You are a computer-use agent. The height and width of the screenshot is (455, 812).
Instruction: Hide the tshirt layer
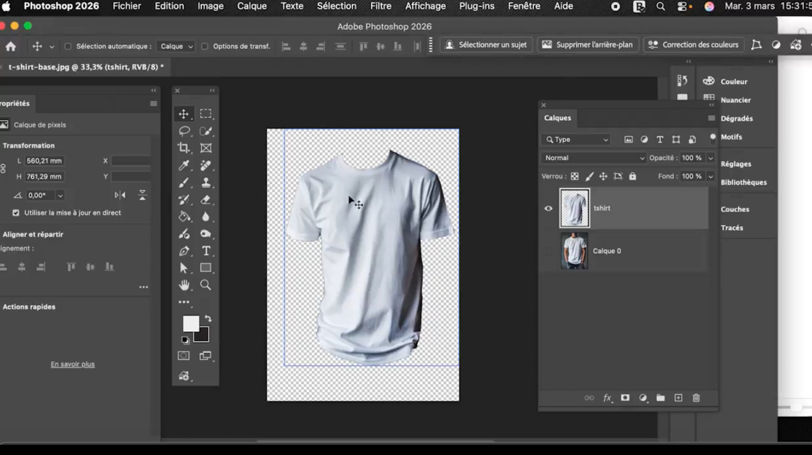coord(548,208)
